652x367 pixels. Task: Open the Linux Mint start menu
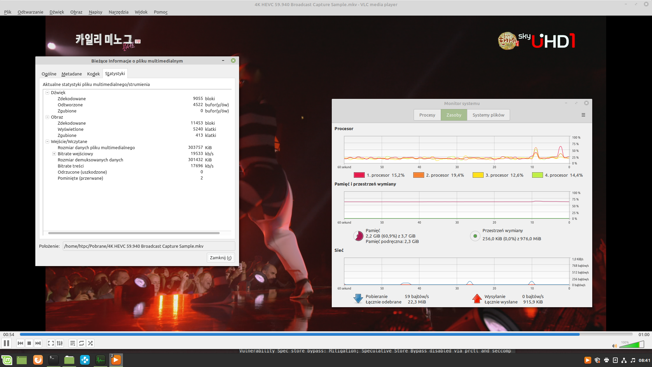7,360
